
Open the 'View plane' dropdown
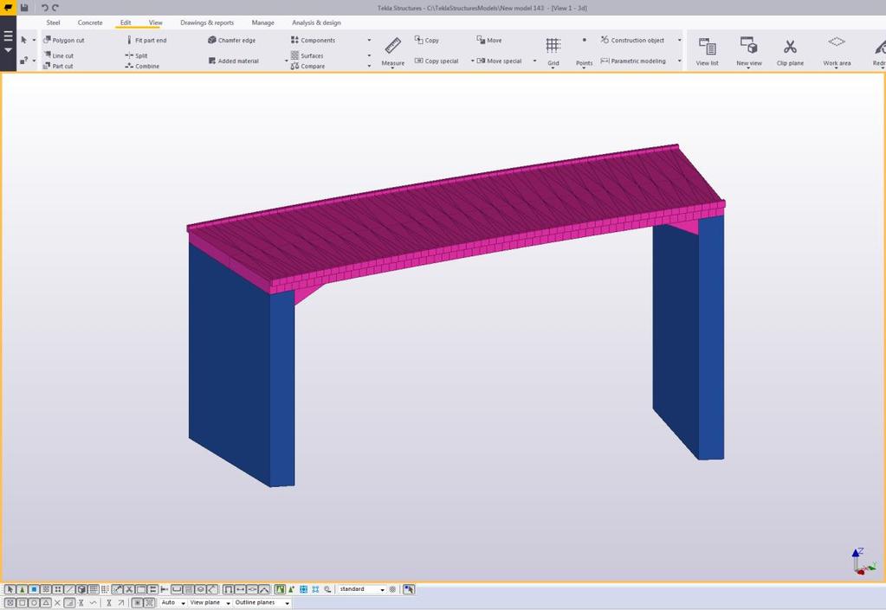click(210, 603)
